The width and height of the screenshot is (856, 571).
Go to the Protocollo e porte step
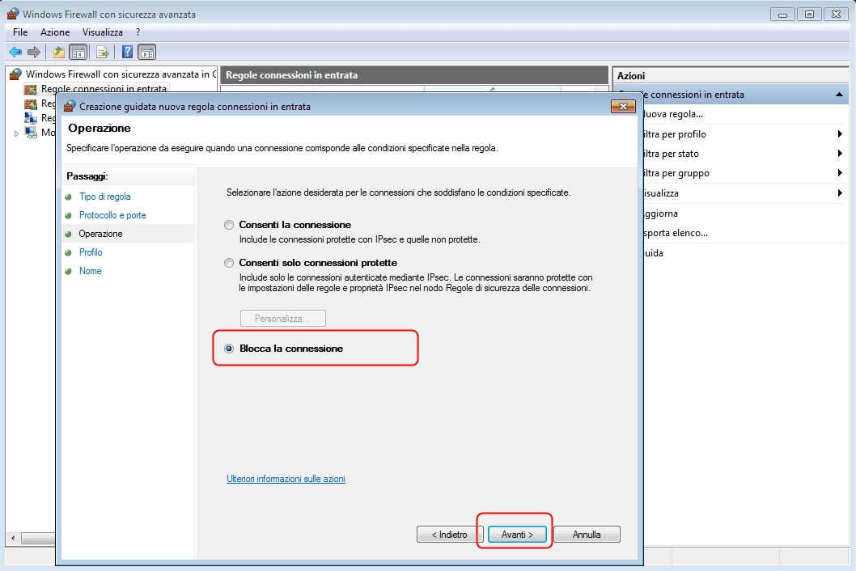click(x=112, y=215)
